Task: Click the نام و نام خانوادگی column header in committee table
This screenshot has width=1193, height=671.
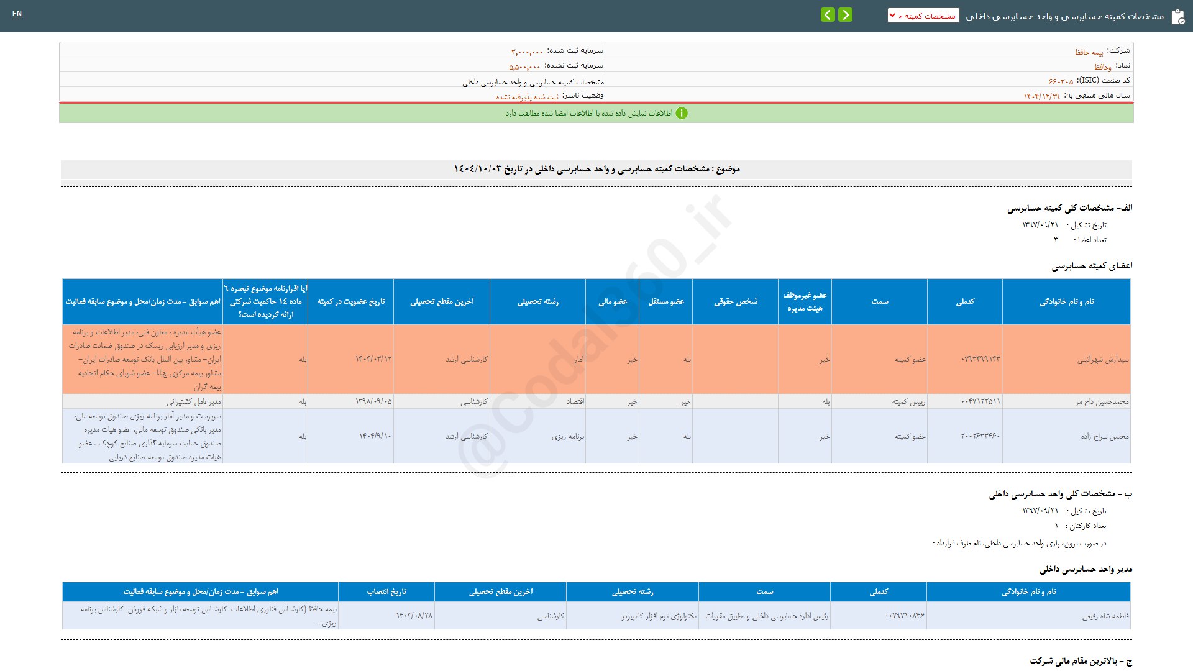Action: click(1066, 301)
